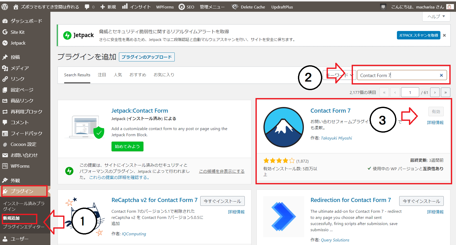
Task: Dismiss the Jetpack security banner
Action: (444, 35)
